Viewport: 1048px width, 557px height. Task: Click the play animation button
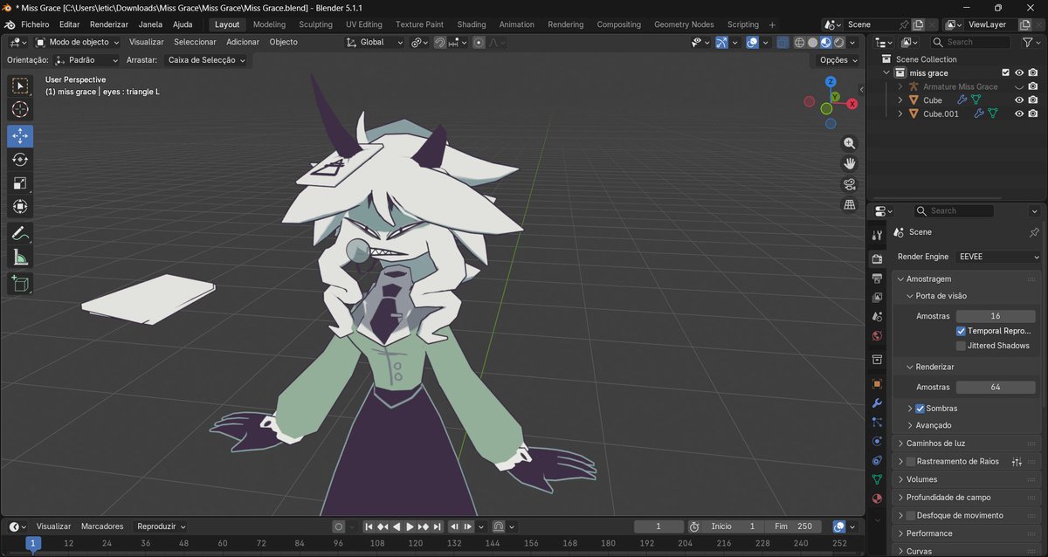pyautogui.click(x=410, y=526)
